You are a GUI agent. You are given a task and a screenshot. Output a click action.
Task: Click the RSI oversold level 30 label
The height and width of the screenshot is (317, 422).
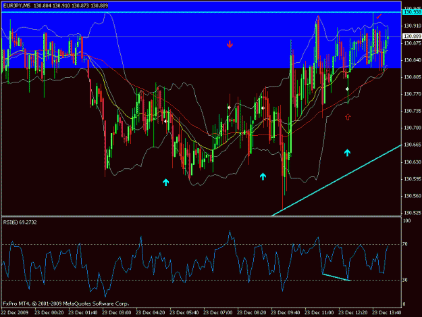(x=405, y=280)
